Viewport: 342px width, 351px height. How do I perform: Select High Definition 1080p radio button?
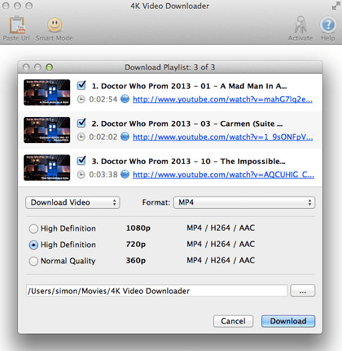(33, 229)
